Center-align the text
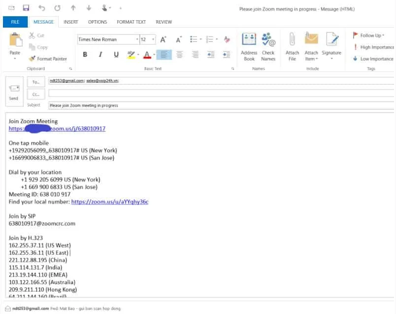396x314 pixels. coord(180,54)
